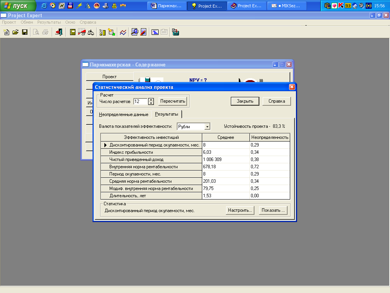Open the graph lines icon

coord(123,32)
